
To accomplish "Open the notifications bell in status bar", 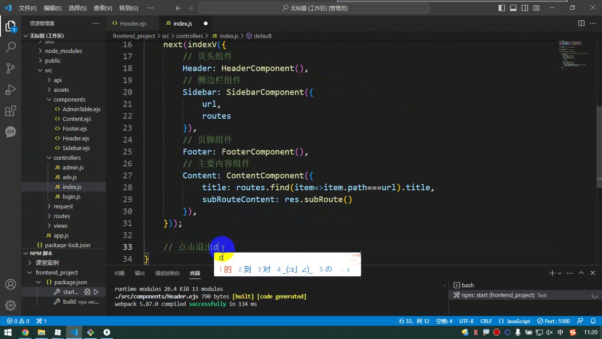I will click(x=592, y=321).
